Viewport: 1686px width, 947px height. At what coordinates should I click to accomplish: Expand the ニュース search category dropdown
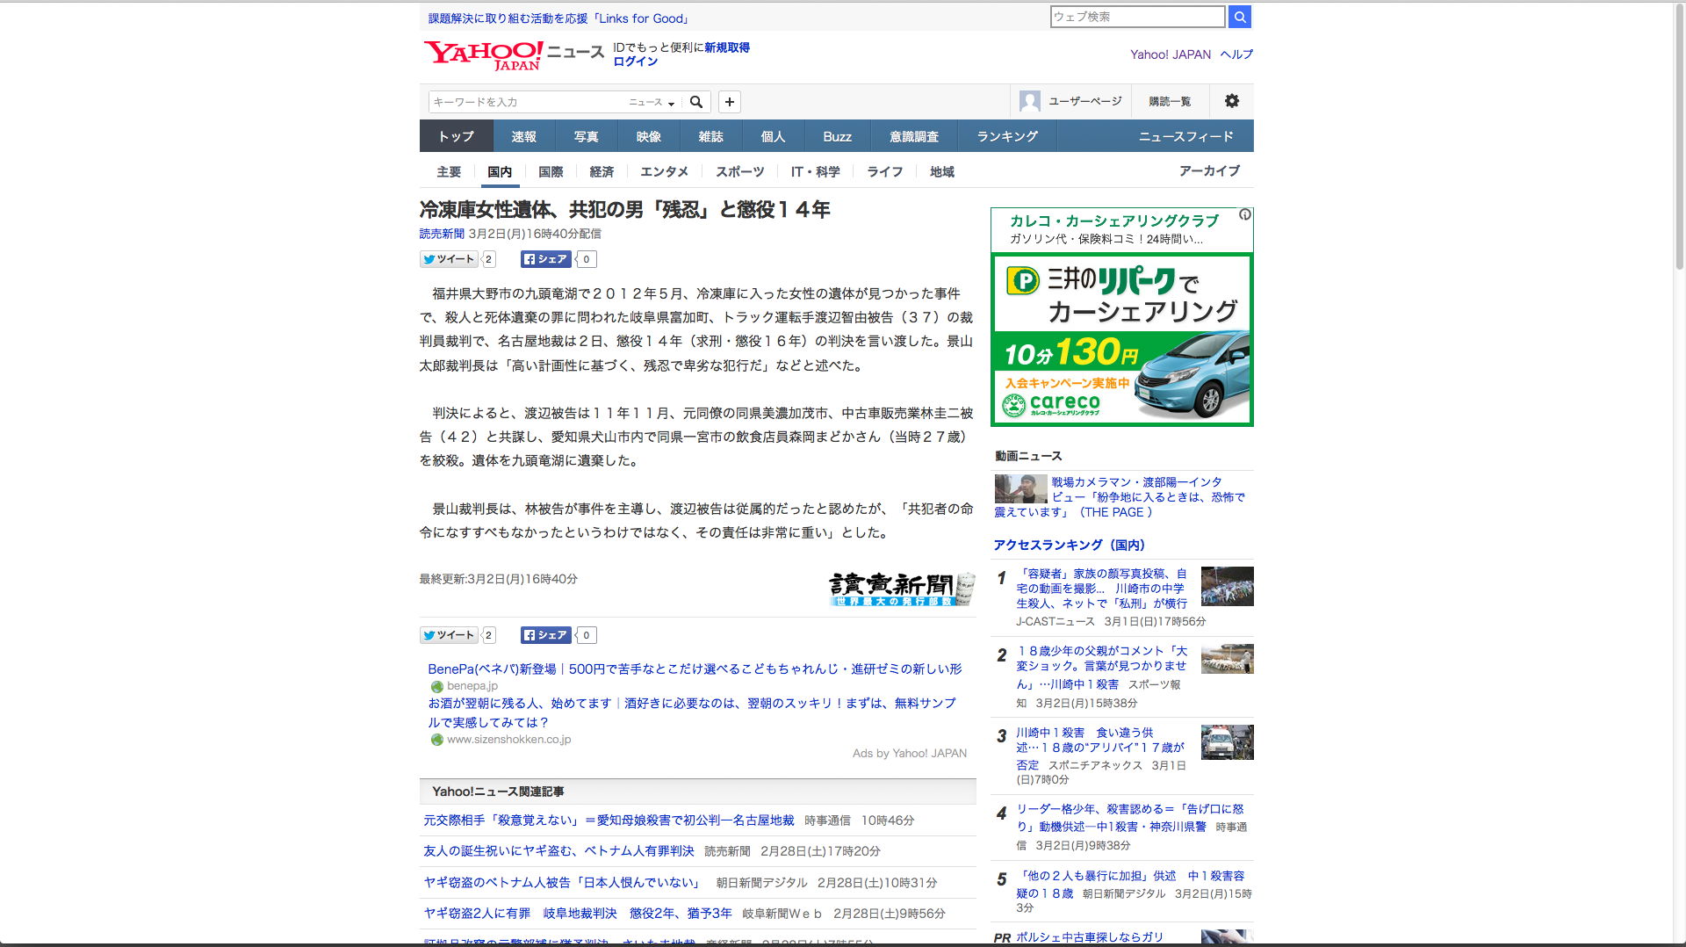click(652, 103)
